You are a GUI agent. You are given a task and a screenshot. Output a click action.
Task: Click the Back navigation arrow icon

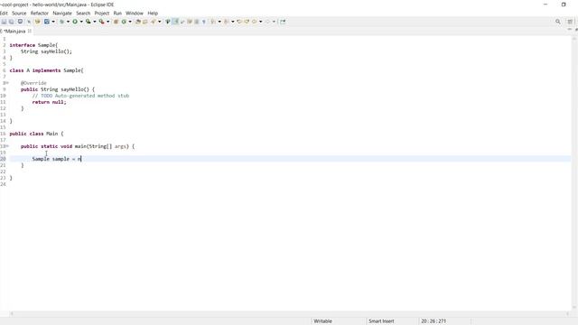tap(254, 22)
